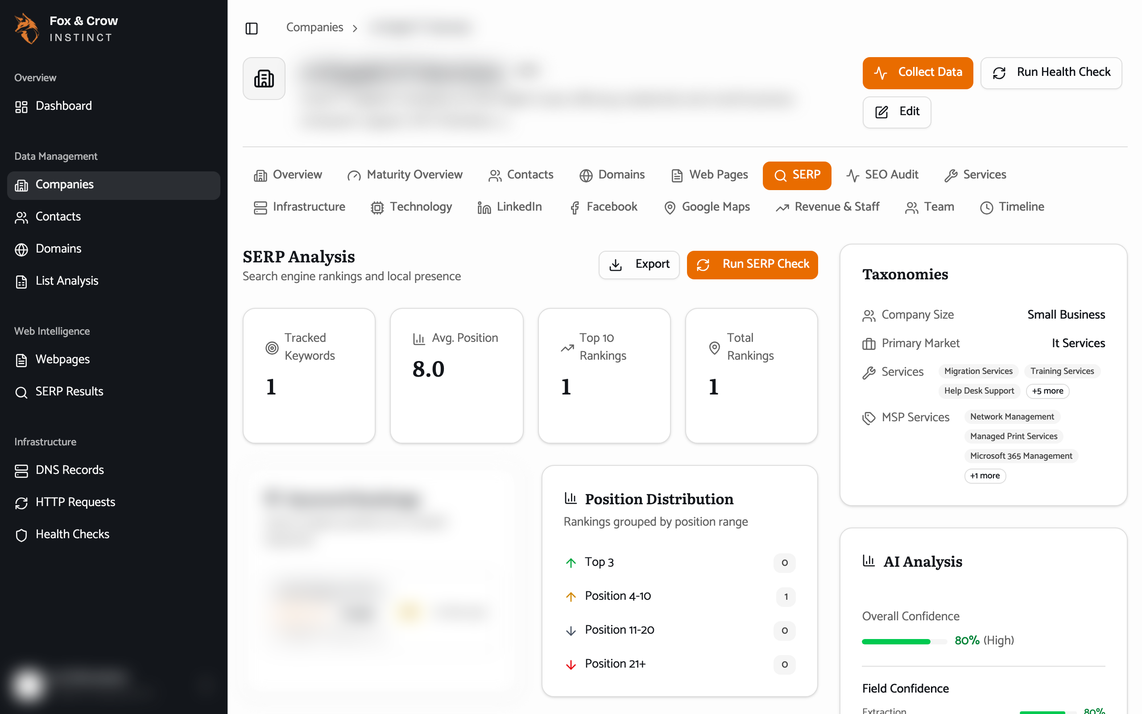Select Companies in the sidebar
The image size is (1142, 714).
pos(114,185)
